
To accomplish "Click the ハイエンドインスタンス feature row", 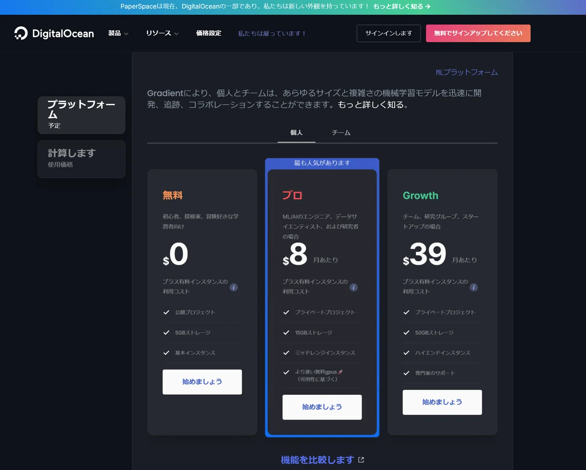I will point(442,353).
